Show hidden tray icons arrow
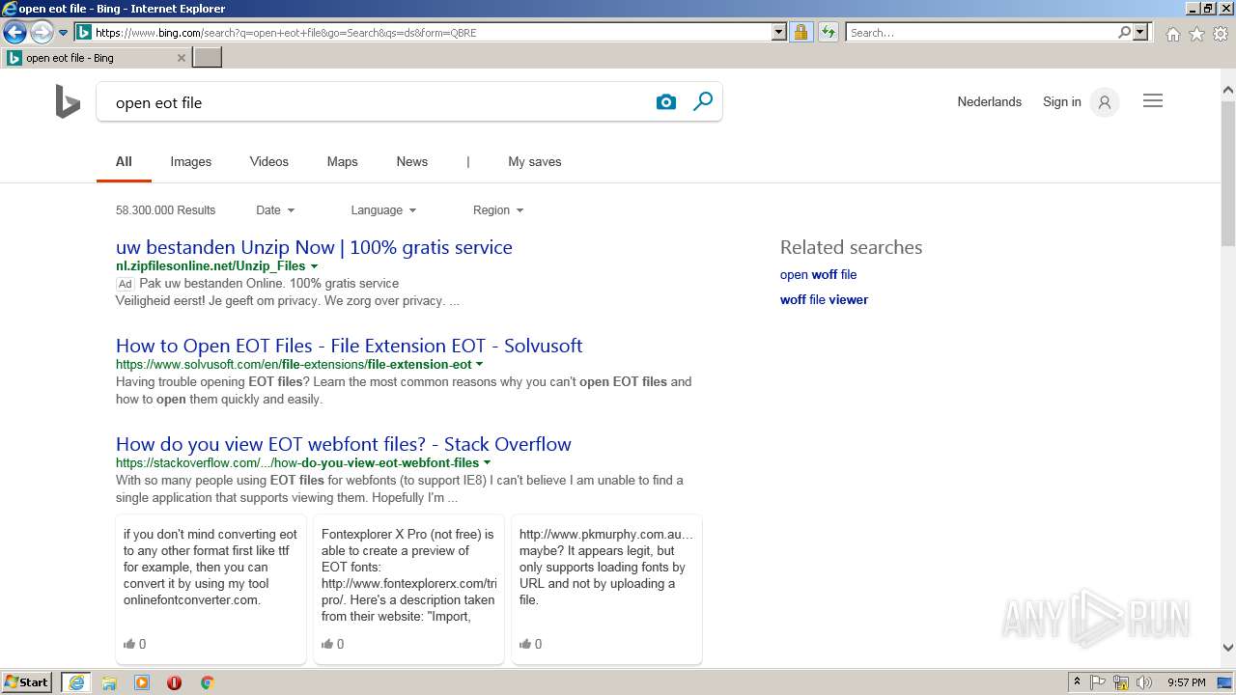The height and width of the screenshot is (695, 1236). 1077,682
